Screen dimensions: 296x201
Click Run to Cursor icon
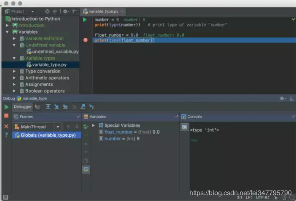click(91, 107)
